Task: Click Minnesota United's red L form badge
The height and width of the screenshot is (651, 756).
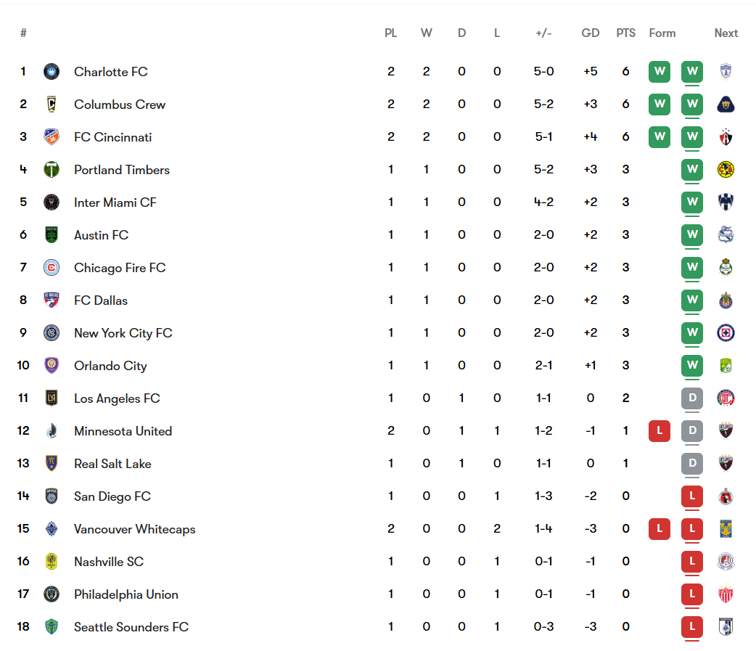Action: 660,431
